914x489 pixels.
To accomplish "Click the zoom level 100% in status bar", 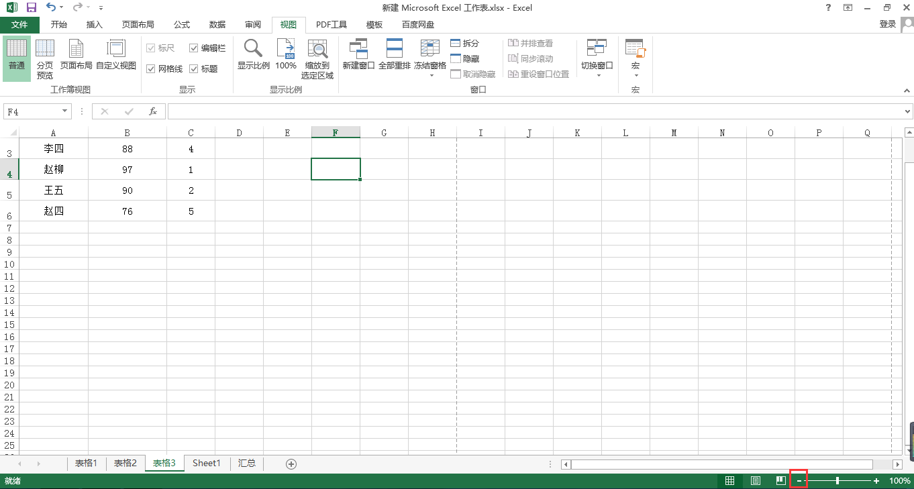I will pos(900,481).
